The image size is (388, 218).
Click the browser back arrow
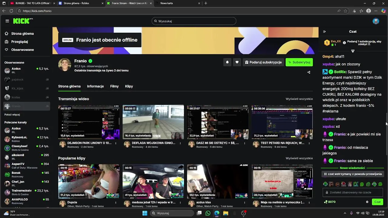[4, 11]
